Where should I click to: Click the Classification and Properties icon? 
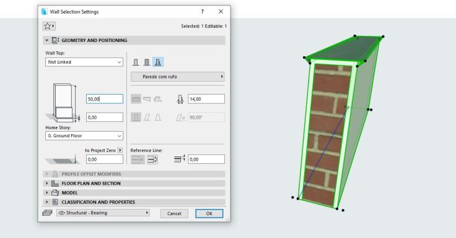pos(55,202)
